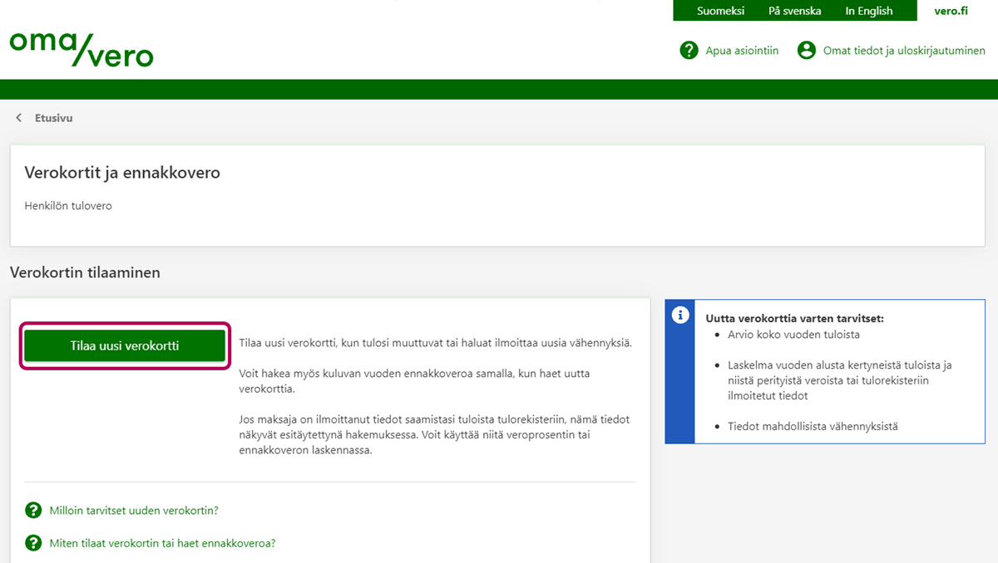Click the Verokortit ja ennakkovero heading
998x563 pixels.
[122, 173]
